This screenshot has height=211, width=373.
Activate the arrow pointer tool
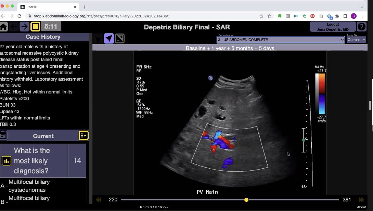pos(109,39)
